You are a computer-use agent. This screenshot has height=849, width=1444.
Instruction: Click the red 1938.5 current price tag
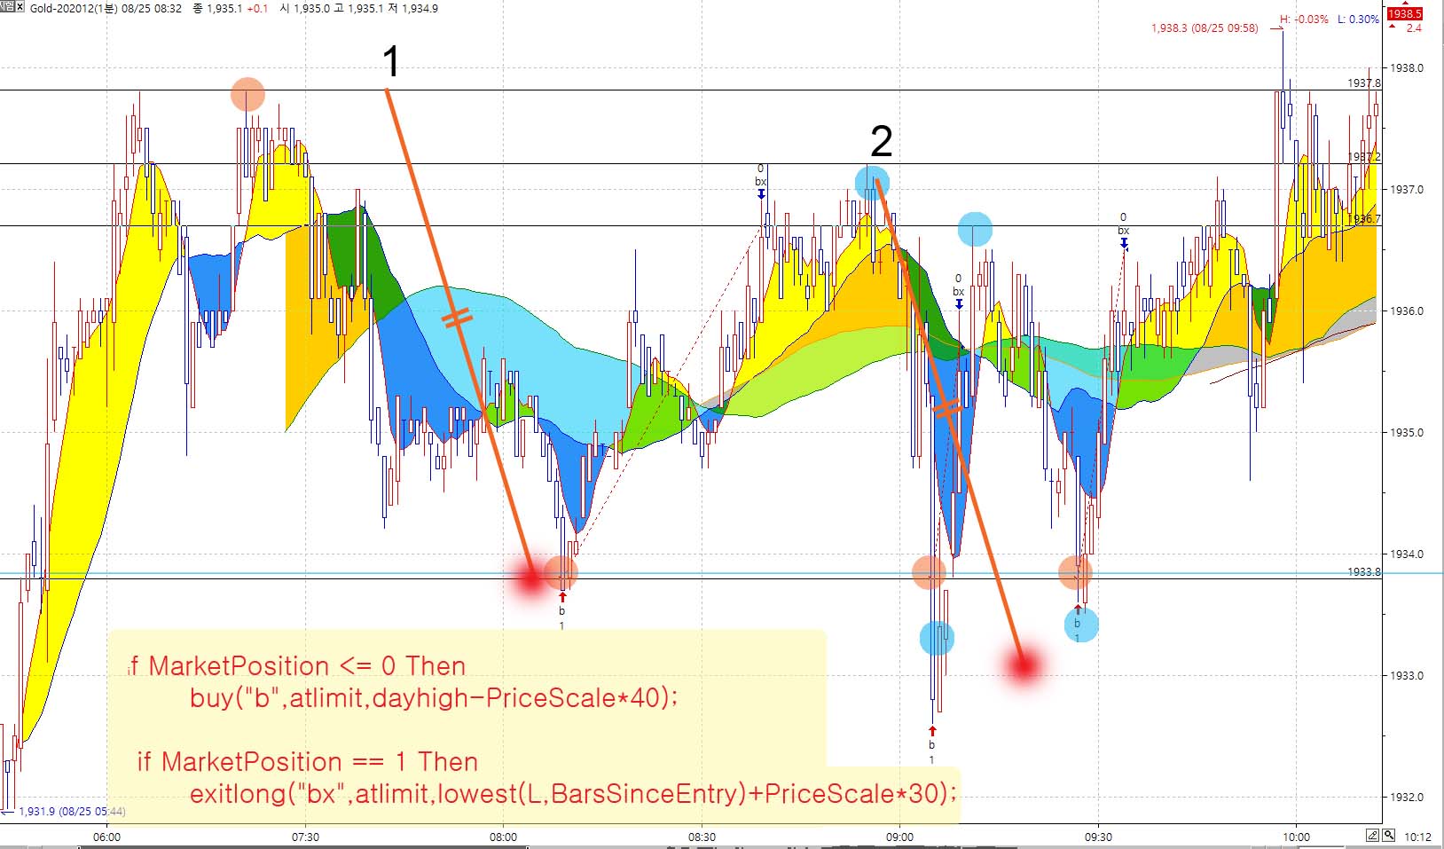tap(1404, 13)
